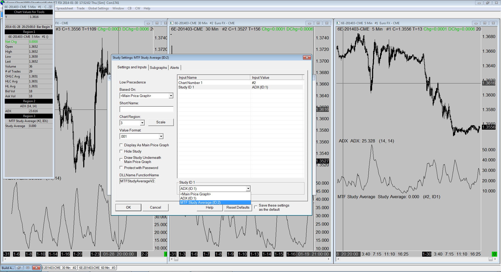Expand the Chart Region dropdown
The height and width of the screenshot is (272, 501).
142,123
